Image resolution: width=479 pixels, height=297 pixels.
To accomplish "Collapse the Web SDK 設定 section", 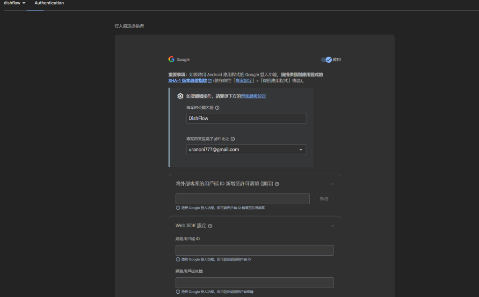I will click(x=333, y=226).
